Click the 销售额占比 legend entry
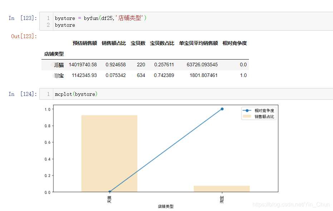Viewport: 333px width, 211px height. 259,117
